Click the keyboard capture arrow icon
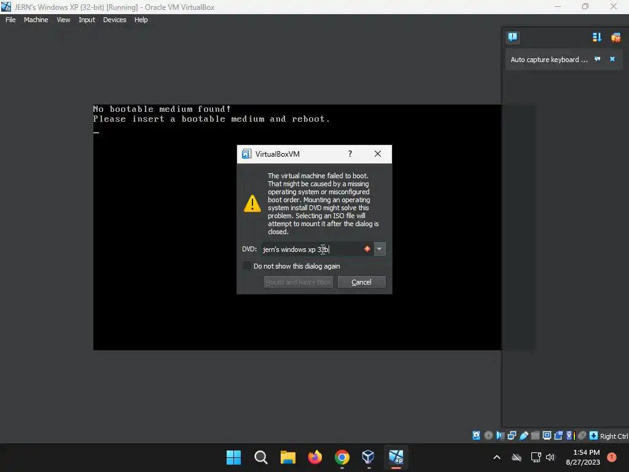Viewport: 629px width, 472px height. tap(594, 436)
